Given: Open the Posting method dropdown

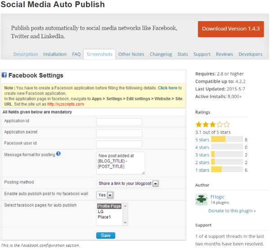Looking at the screenshot, I should tap(128, 183).
